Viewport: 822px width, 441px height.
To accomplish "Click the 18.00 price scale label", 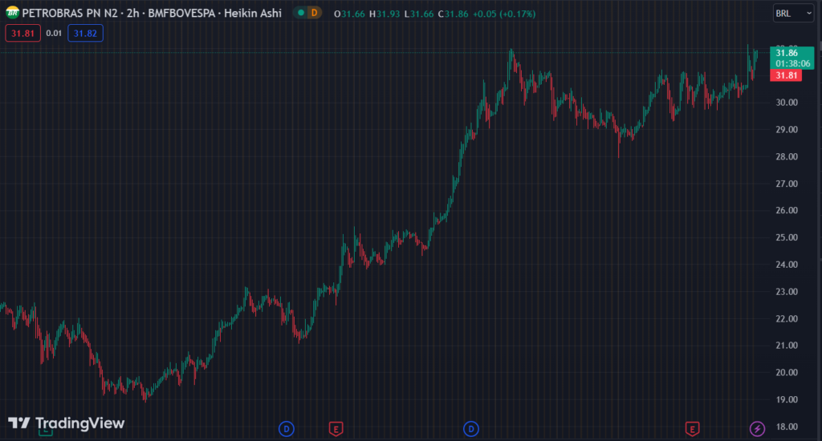I will [x=787, y=427].
